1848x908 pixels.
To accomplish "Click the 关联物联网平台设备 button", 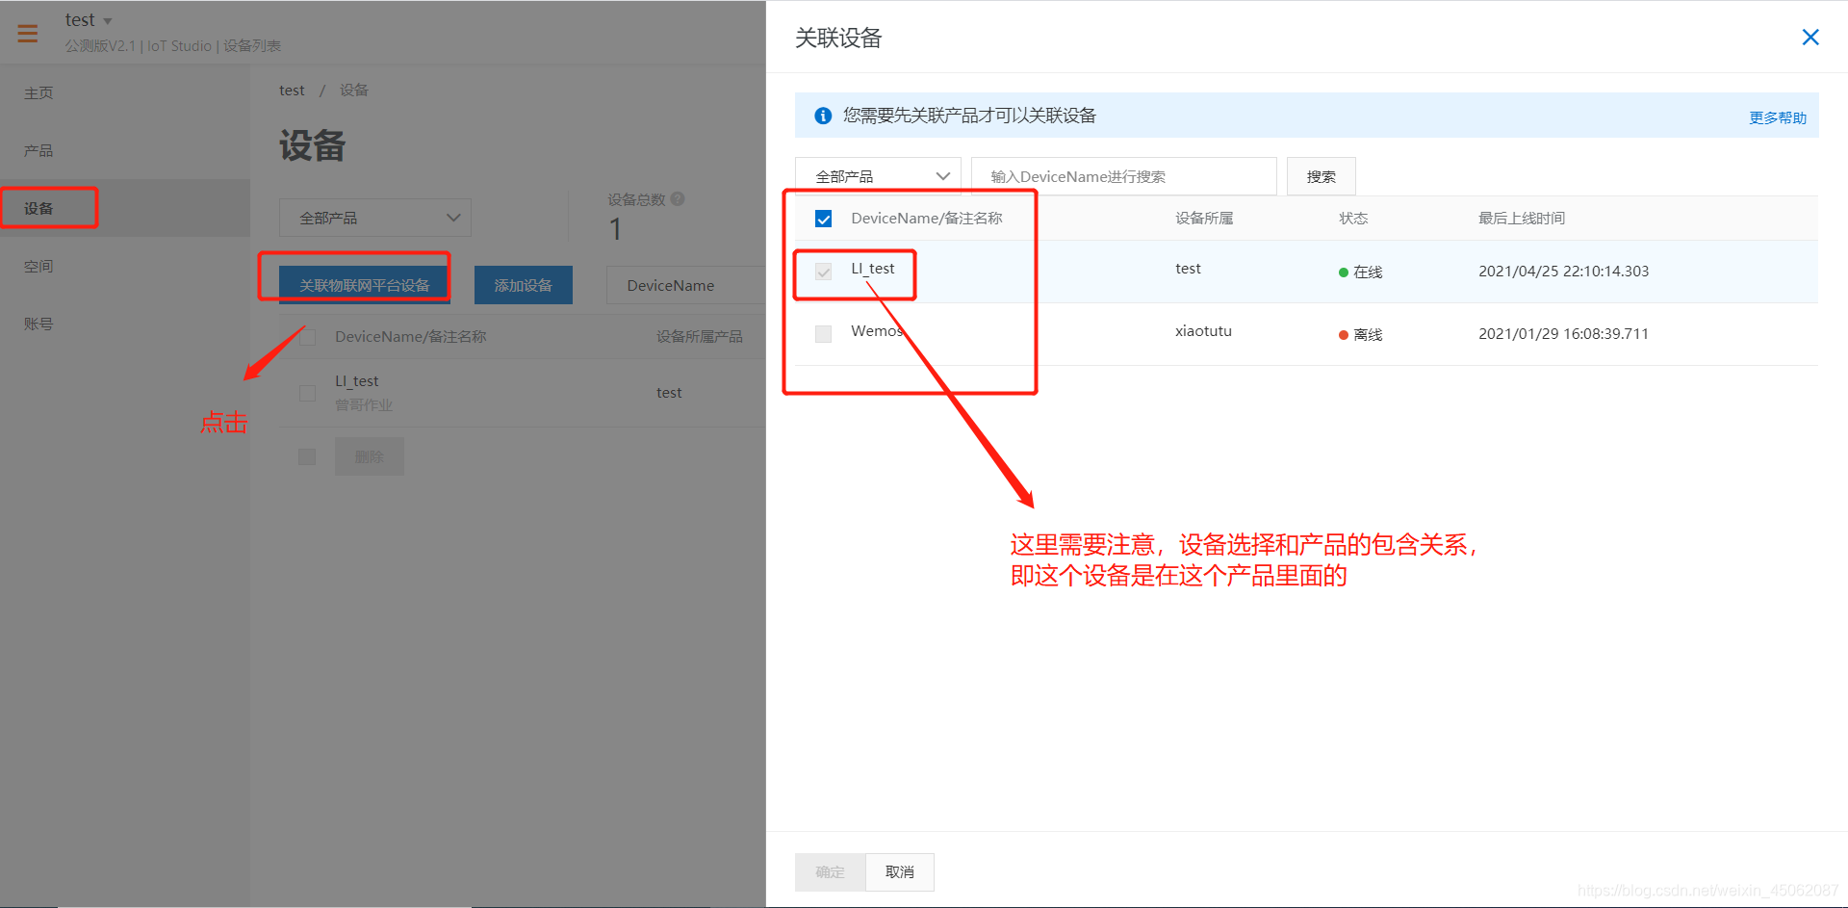I will 365,285.
